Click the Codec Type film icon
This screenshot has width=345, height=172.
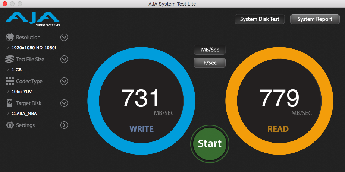tap(9, 81)
